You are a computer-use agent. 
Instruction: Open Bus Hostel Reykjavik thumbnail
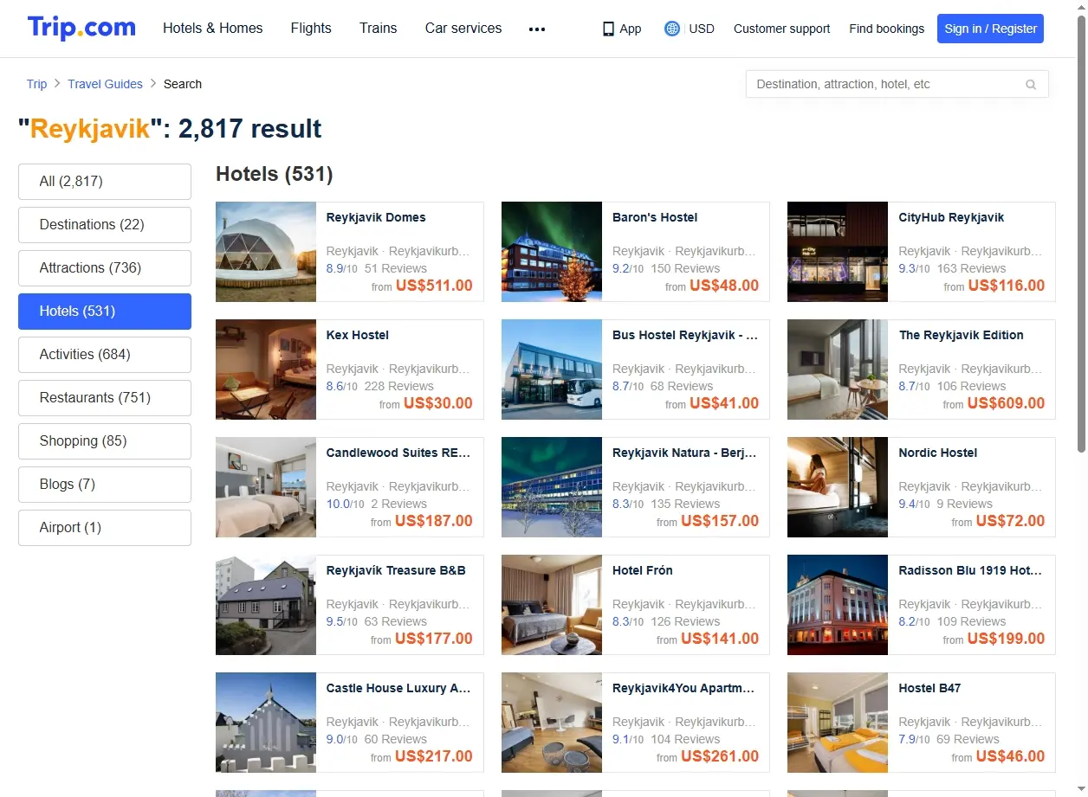(x=552, y=370)
